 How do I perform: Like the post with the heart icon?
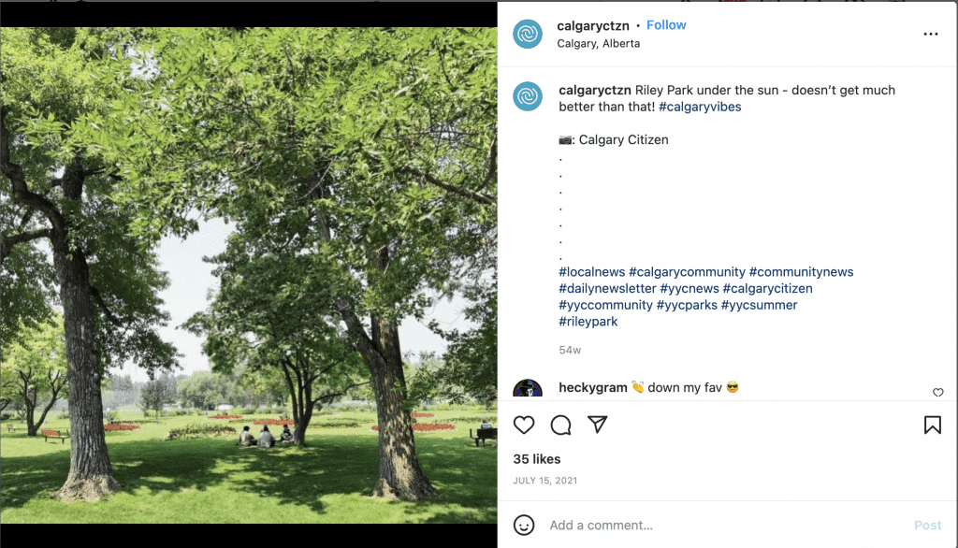pyautogui.click(x=524, y=425)
